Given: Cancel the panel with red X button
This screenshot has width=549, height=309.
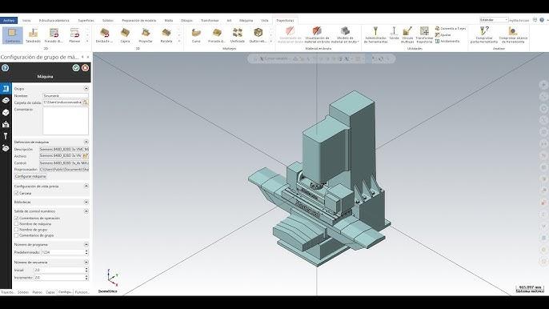Looking at the screenshot, I should click(x=85, y=68).
